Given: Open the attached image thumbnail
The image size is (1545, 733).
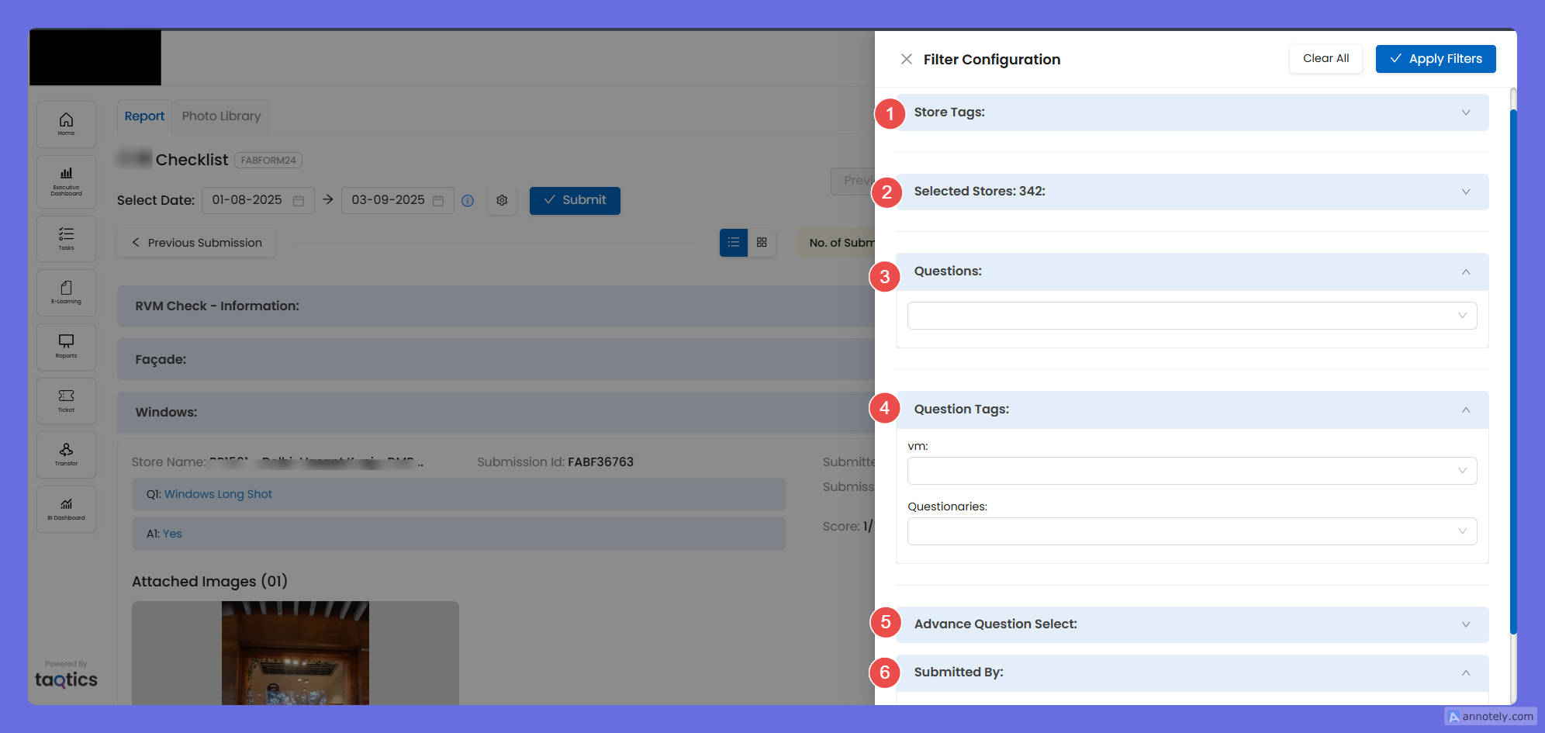Looking at the screenshot, I should pyautogui.click(x=296, y=653).
